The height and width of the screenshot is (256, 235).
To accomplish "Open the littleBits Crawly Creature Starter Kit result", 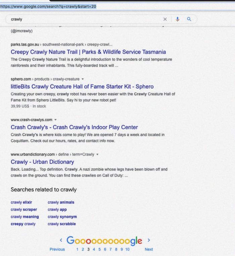I will 82,86.
